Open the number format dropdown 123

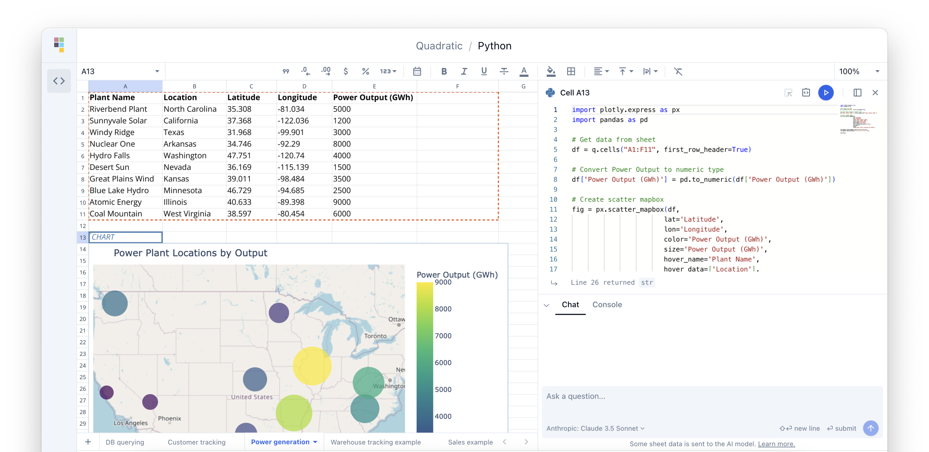coord(388,71)
